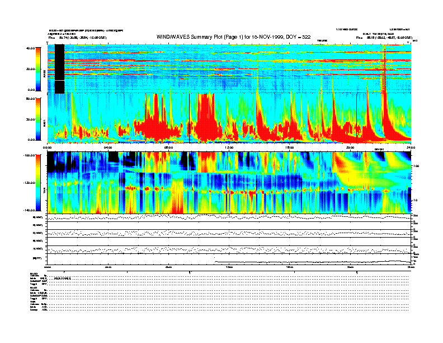
Task: Click the 24:00 tick label under RAD1 panel
Action: tap(411, 147)
